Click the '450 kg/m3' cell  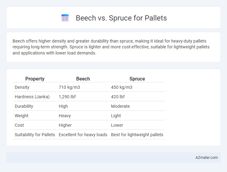click(x=121, y=87)
